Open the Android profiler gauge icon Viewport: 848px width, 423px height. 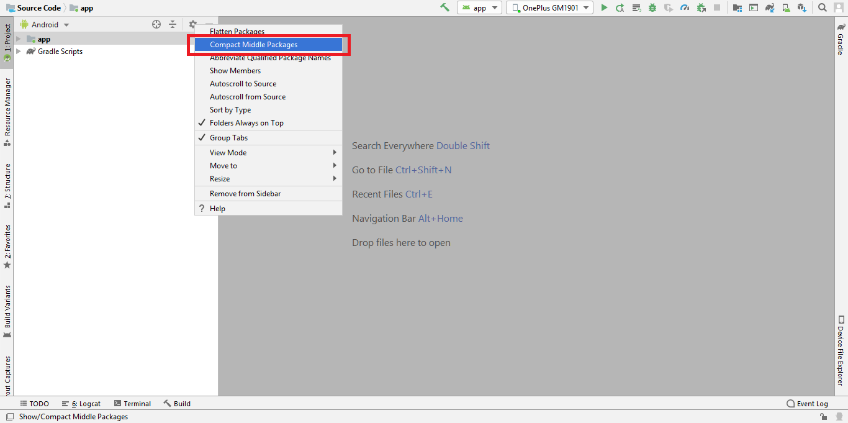pyautogui.click(x=685, y=7)
